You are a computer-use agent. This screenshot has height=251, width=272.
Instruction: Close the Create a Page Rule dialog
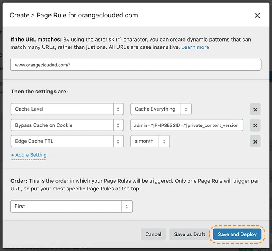click(x=257, y=16)
